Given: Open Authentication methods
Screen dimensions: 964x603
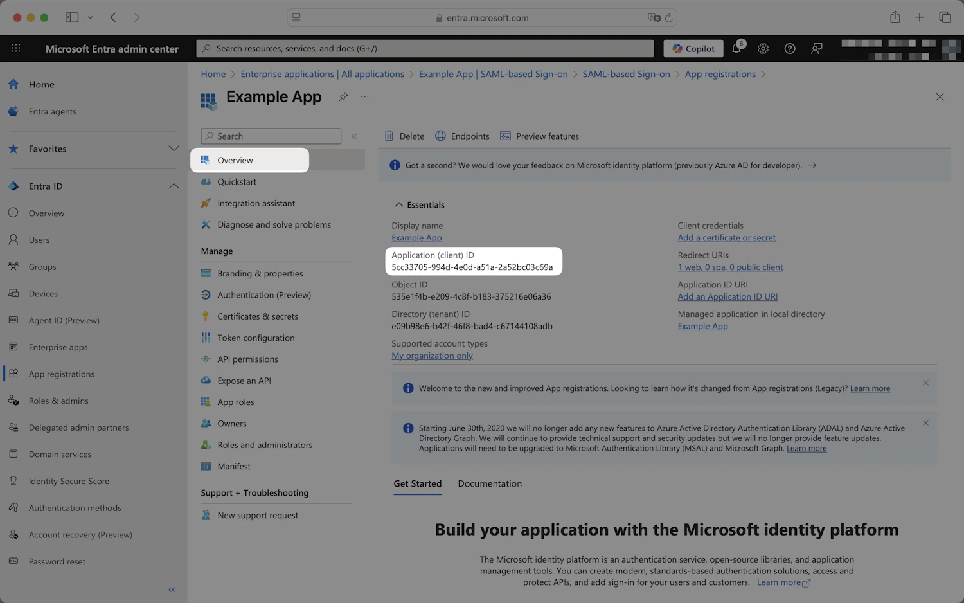Looking at the screenshot, I should [75, 508].
